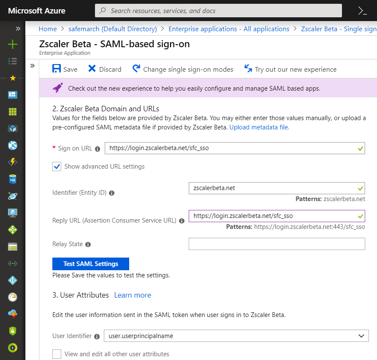Viewport: 377px width, 360px height.
Task: Click info icon next to Sign on URL
Action: pyautogui.click(x=98, y=149)
